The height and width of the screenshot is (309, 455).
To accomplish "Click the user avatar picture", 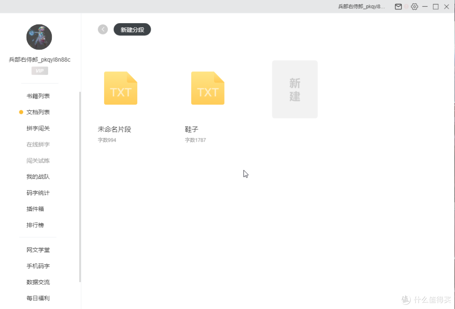I will pyautogui.click(x=39, y=37).
